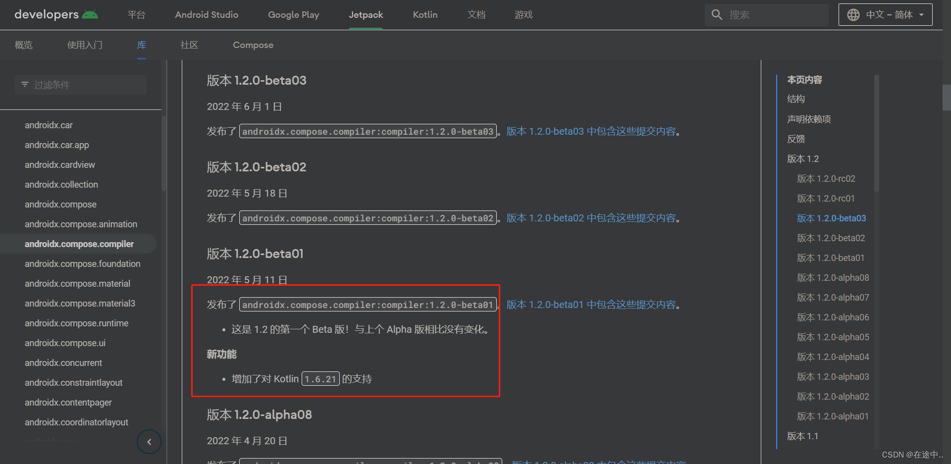Screen dimensions: 951x464
Task: Open androidx.compose.ui in sidebar
Action: point(65,343)
